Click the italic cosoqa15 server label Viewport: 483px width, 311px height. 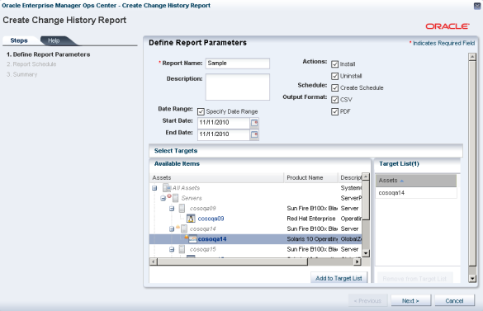point(202,249)
